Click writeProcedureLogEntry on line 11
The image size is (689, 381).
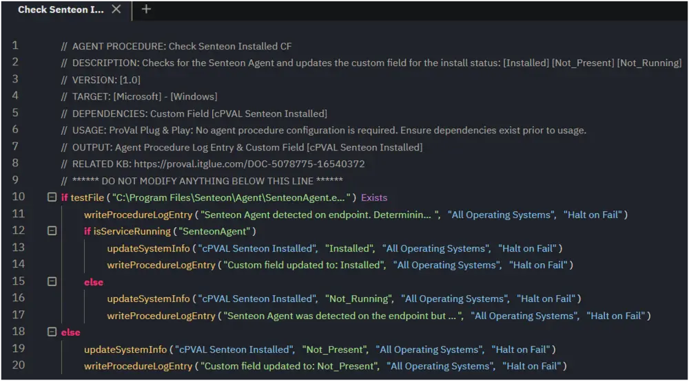click(138, 215)
